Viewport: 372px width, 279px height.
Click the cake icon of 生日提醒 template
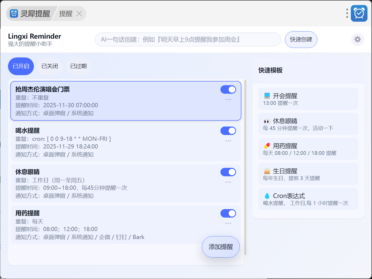[267, 171]
